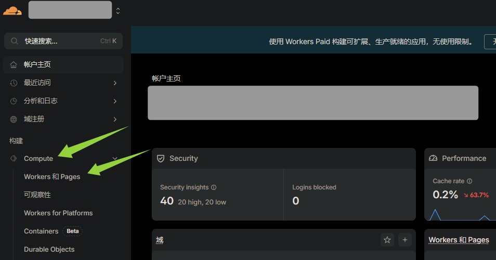Open Durable Objects in the sidebar
Viewport: 496px width, 260px height.
49,250
